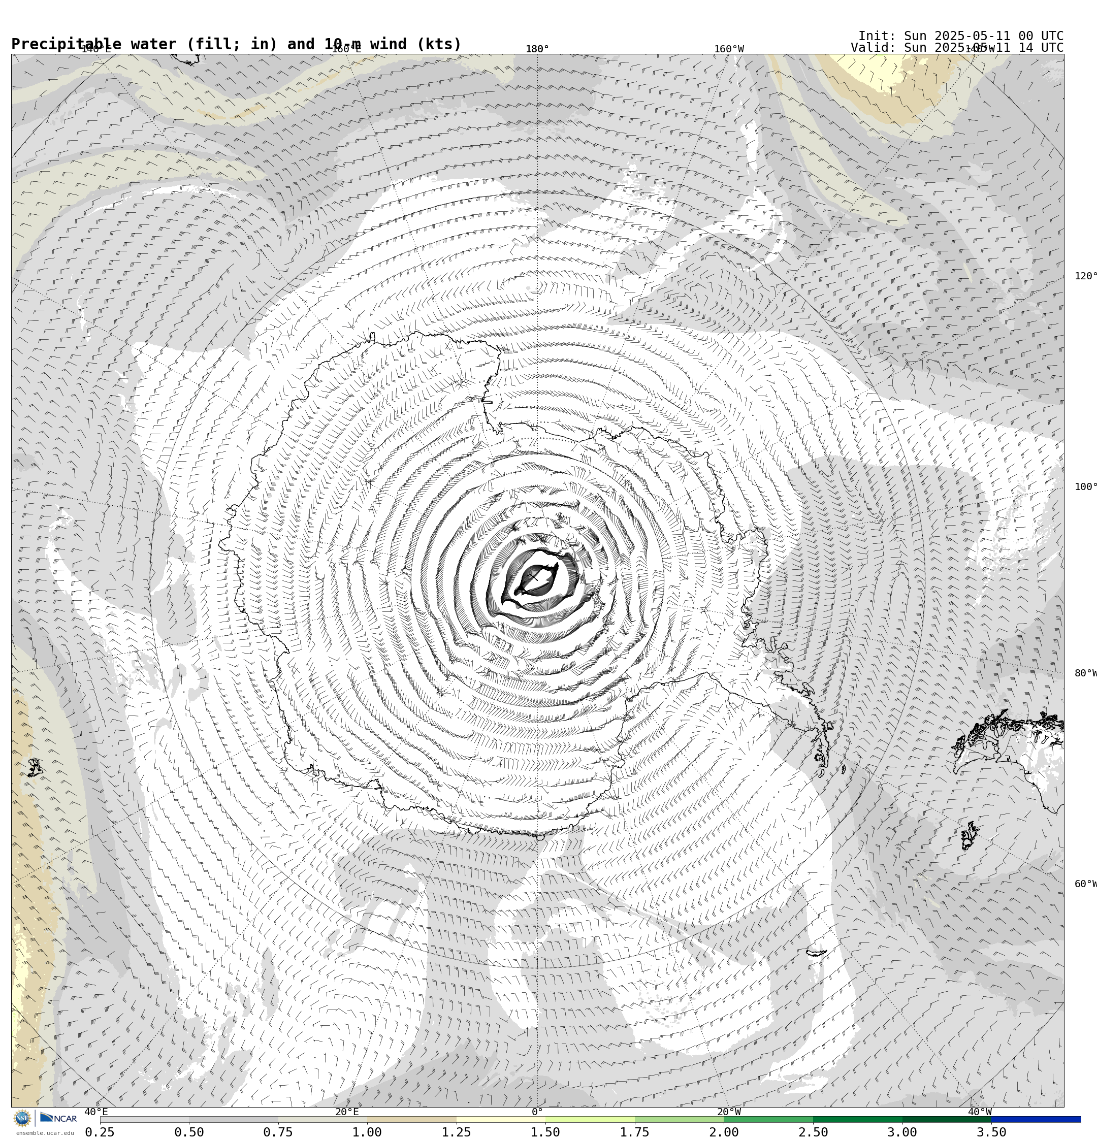
Task: Click the '120°W' longitude label on right
Action: click(x=1085, y=276)
